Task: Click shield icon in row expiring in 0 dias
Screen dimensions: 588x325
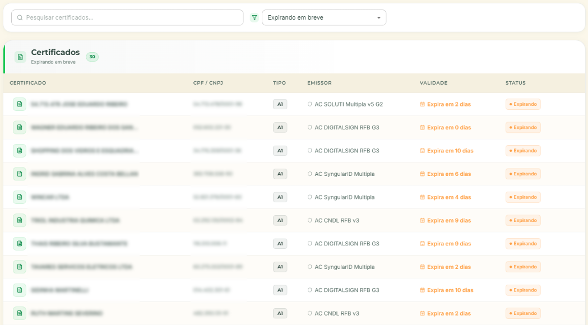Action: (x=310, y=127)
